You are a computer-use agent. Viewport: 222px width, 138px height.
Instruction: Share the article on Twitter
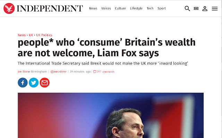[34, 82]
